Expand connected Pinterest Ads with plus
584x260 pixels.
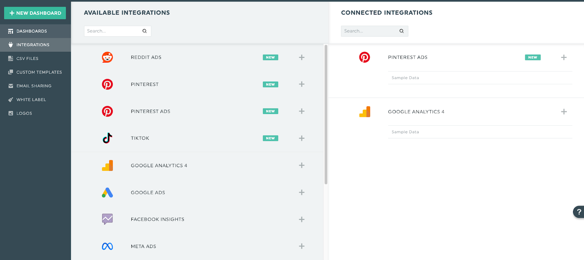[564, 57]
